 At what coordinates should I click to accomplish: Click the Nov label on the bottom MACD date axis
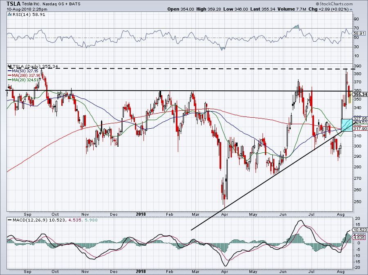pyautogui.click(x=85, y=271)
